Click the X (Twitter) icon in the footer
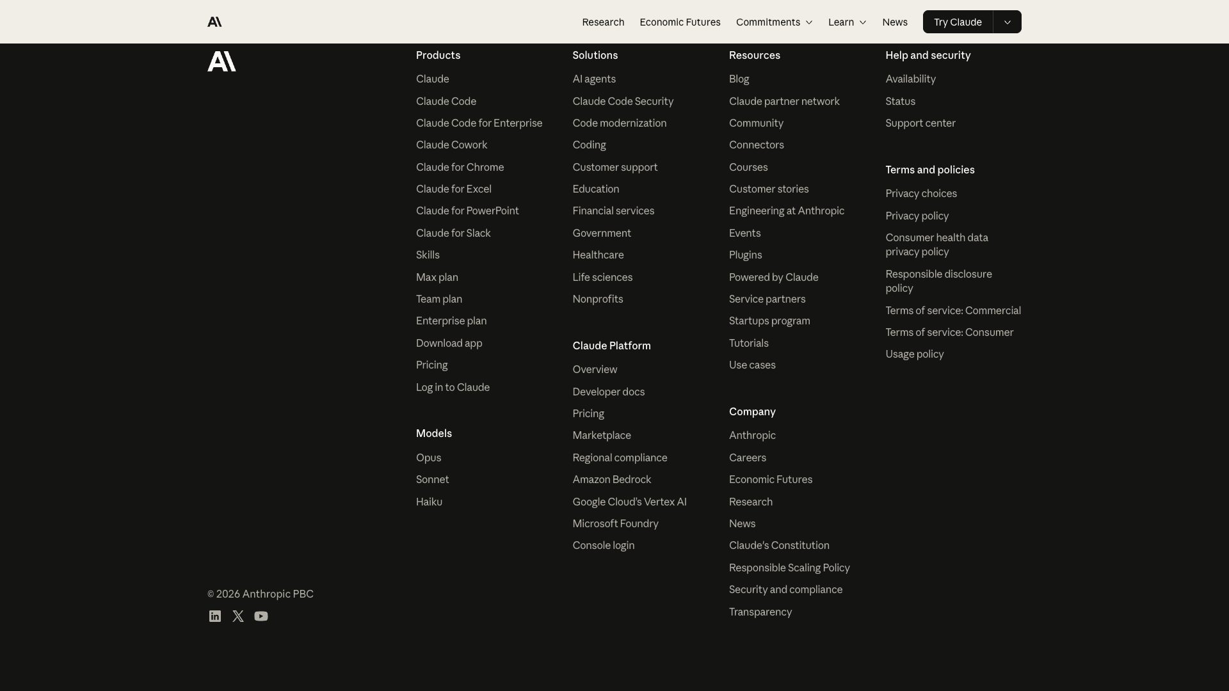 tap(237, 616)
